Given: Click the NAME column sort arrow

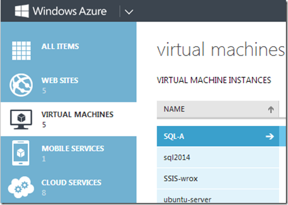Looking at the screenshot, I should pyautogui.click(x=271, y=110).
